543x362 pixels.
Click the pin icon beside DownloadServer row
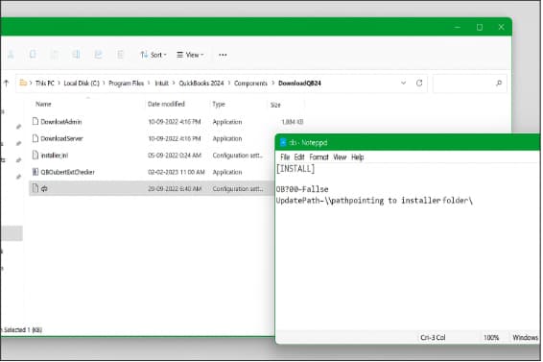18,143
